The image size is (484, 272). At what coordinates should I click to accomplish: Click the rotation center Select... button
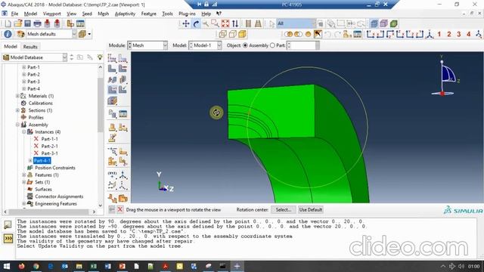(284, 210)
